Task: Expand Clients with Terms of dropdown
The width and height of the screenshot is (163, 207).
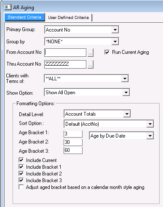Action: click(125, 78)
